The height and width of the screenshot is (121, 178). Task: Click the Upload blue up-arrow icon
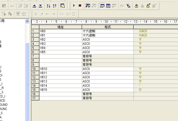click(34, 6)
